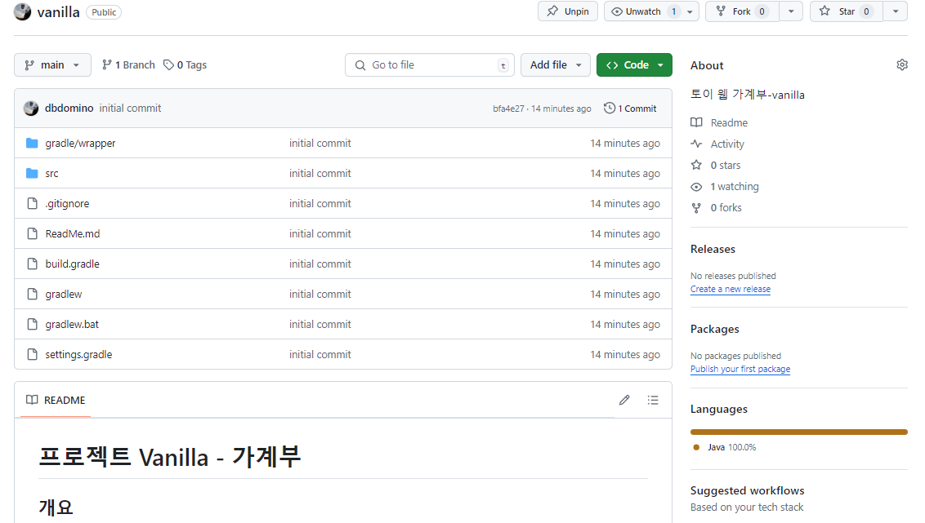Open repository settings gear in About

click(x=902, y=64)
